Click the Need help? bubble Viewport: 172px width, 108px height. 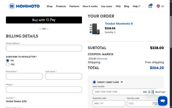point(160,92)
